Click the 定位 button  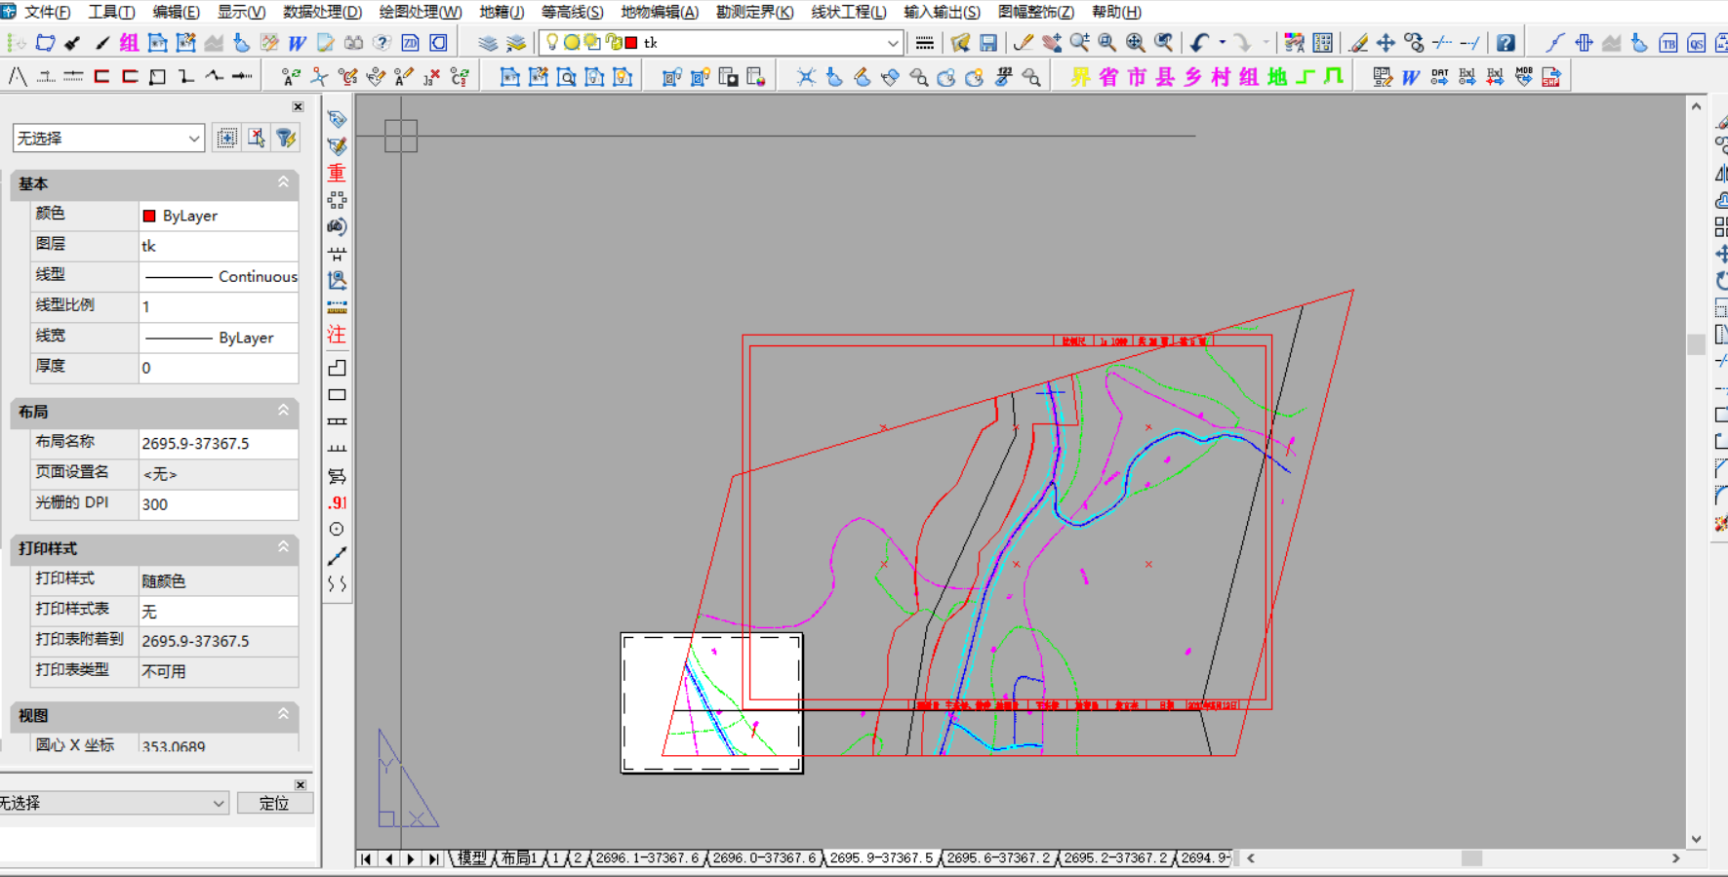click(x=274, y=803)
